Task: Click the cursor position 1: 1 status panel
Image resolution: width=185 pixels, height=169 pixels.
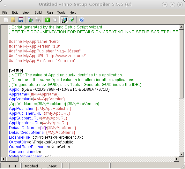Action: click(x=11, y=166)
